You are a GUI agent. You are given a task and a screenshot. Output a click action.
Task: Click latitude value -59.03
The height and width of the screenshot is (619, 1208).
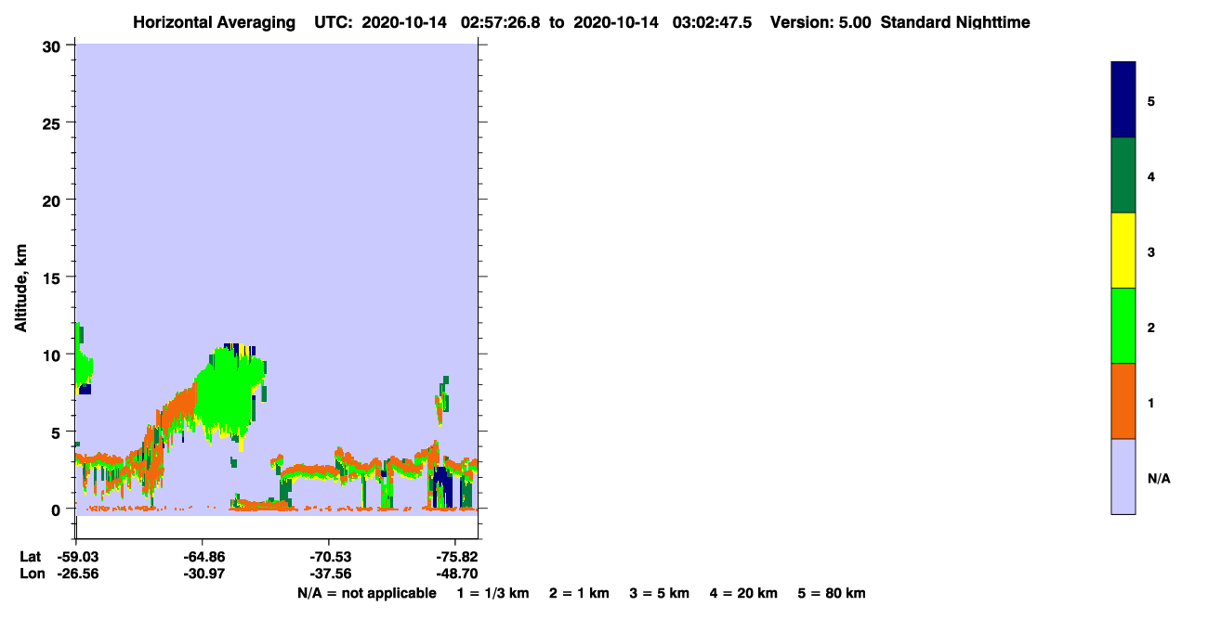point(78,557)
